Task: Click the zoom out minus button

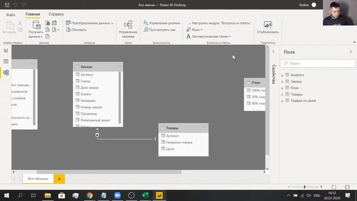Action: pyautogui.click(x=289, y=186)
